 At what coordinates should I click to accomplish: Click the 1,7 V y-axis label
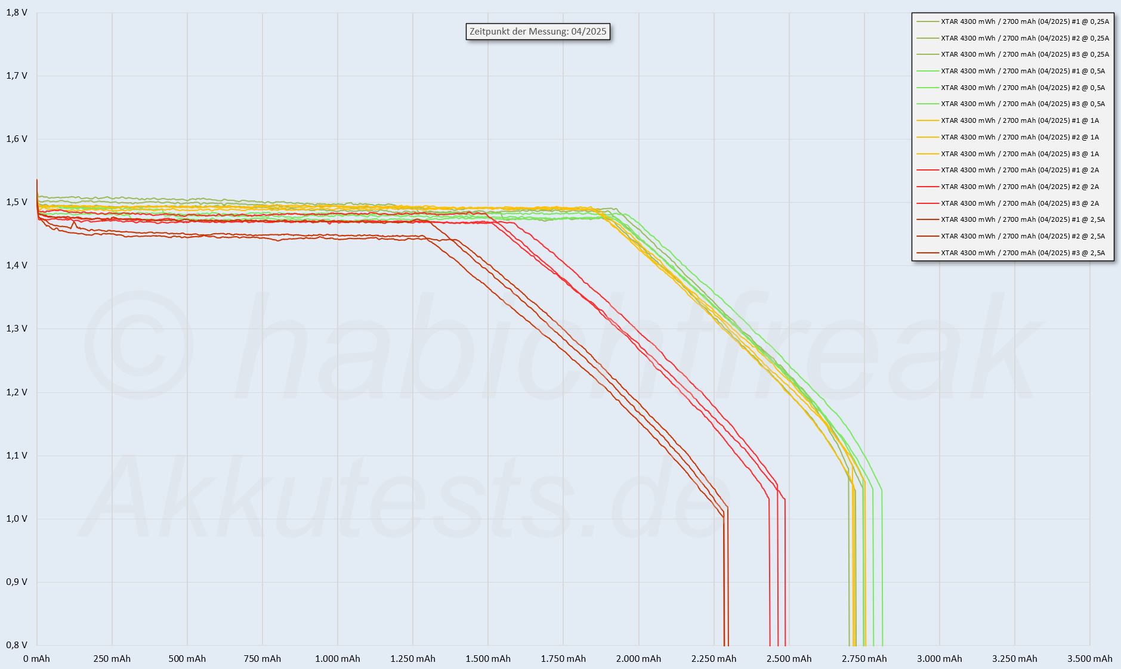[x=17, y=76]
